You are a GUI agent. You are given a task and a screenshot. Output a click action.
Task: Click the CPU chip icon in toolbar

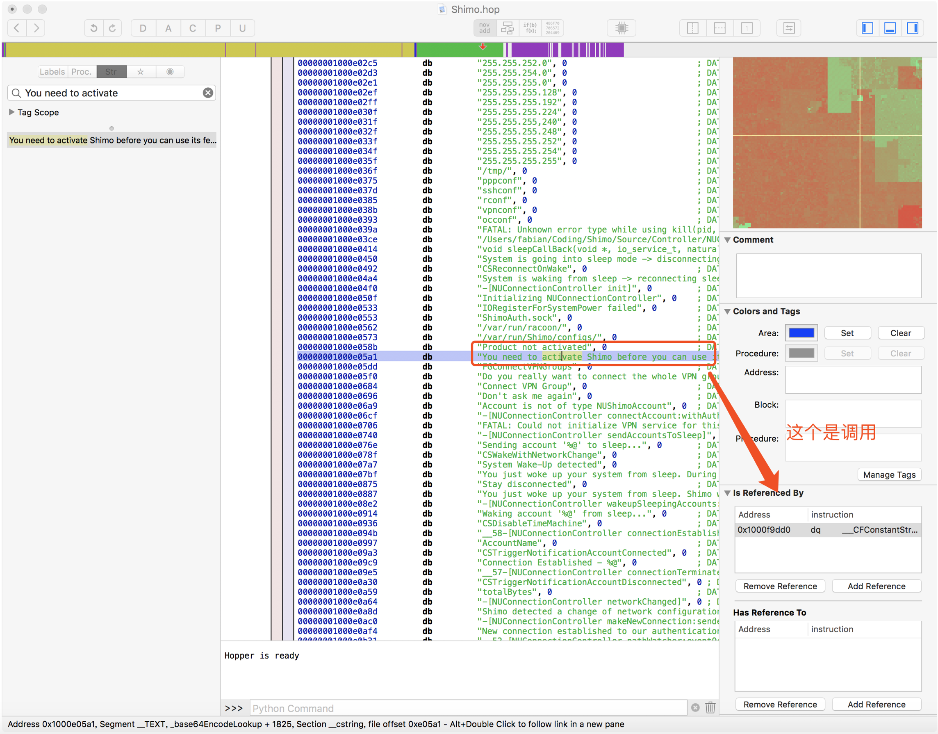(x=622, y=28)
